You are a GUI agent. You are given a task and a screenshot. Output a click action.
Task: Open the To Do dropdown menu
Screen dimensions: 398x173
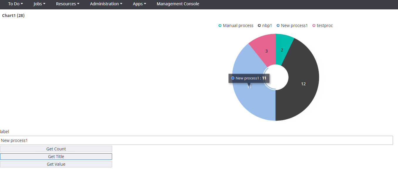tap(15, 4)
